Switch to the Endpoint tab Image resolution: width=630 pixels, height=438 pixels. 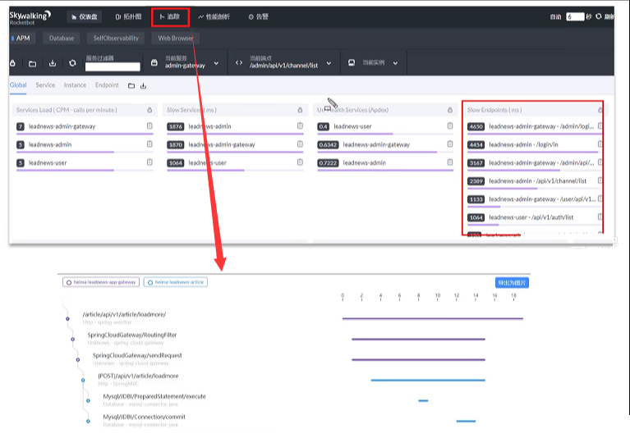[x=107, y=85]
